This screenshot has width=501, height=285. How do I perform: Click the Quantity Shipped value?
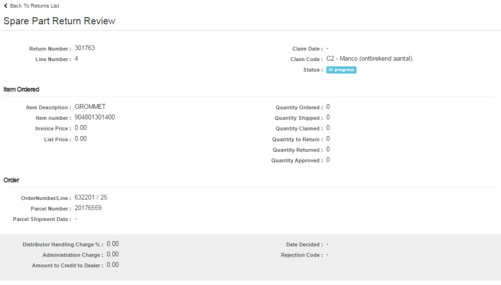coord(328,117)
